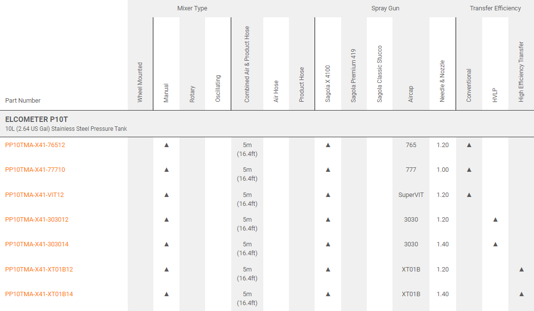Follow the PP10TMA-X41-VIT12 link

[35, 194]
